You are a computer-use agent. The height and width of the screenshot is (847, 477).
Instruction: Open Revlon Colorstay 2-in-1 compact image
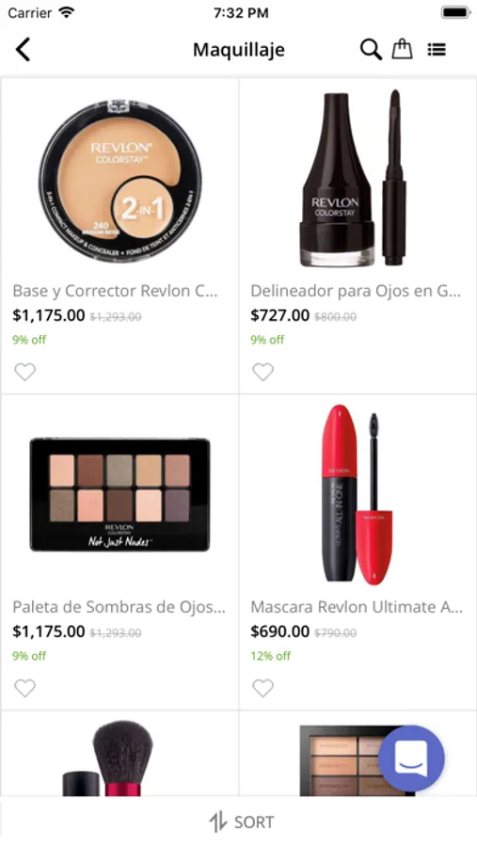[119, 180]
